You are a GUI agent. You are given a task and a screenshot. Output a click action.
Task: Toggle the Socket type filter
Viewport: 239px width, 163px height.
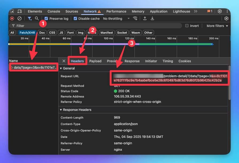(x=122, y=33)
